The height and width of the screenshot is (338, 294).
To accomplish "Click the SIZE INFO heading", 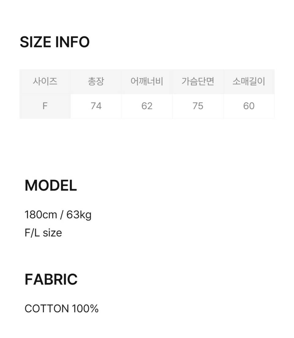I will pyautogui.click(x=55, y=42).
